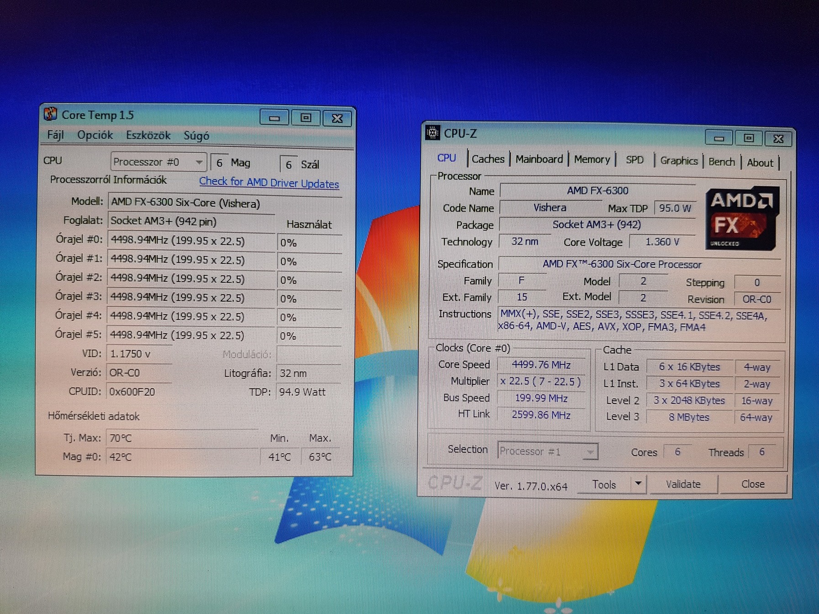
Task: Click the Core Speed value 4499.76 MHz
Action: point(541,365)
